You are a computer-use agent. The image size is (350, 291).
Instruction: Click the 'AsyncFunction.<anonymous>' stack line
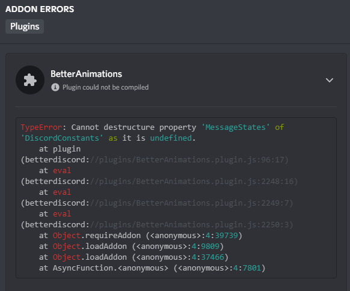[x=152, y=268]
